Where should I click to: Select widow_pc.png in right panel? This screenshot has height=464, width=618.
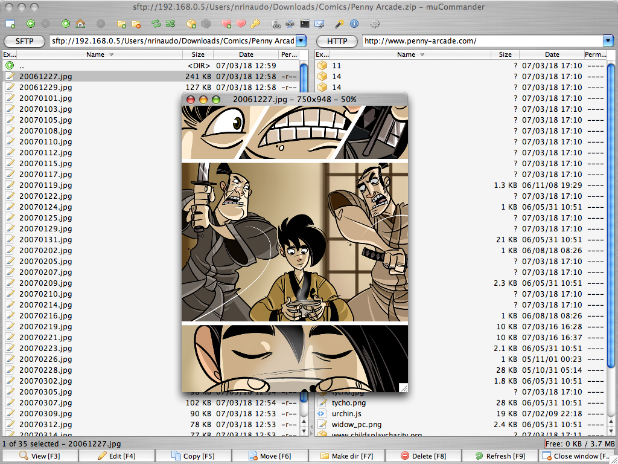[460, 425]
